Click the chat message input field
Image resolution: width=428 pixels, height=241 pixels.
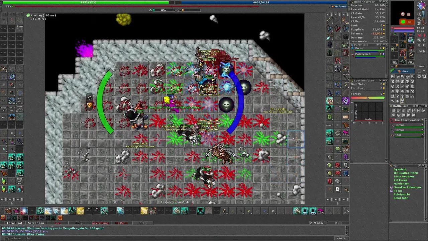[169, 238]
